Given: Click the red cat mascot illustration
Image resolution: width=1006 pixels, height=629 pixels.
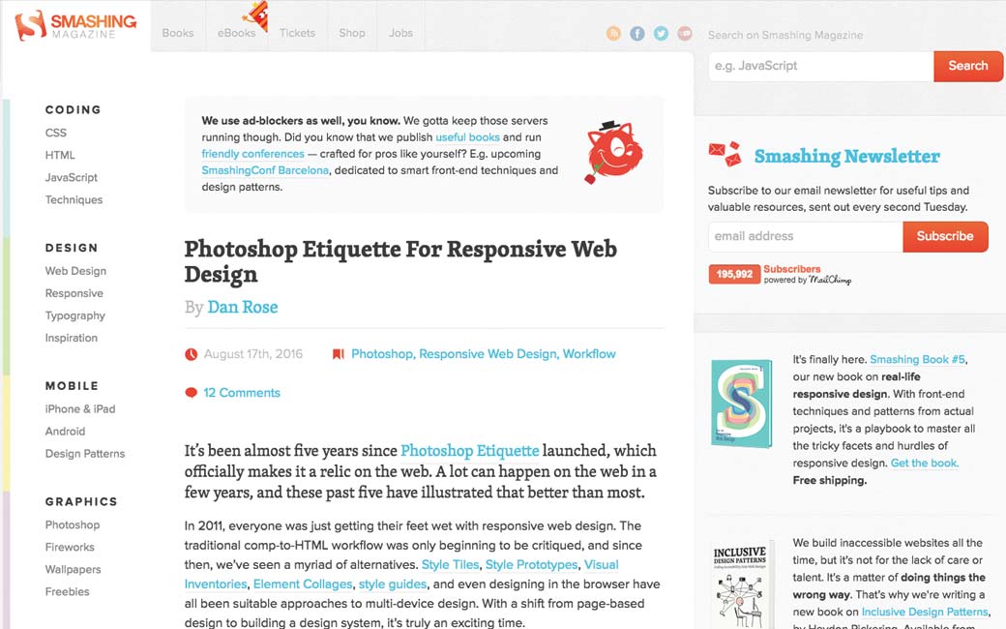Looking at the screenshot, I should click(x=612, y=152).
